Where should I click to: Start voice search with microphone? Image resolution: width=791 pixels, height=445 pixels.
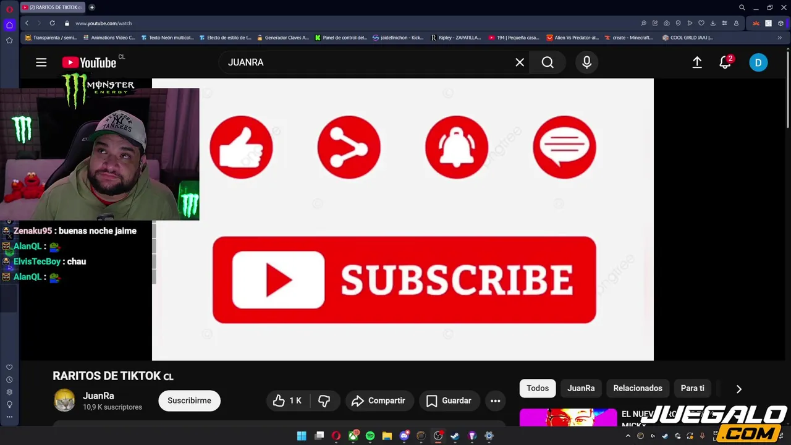586,62
